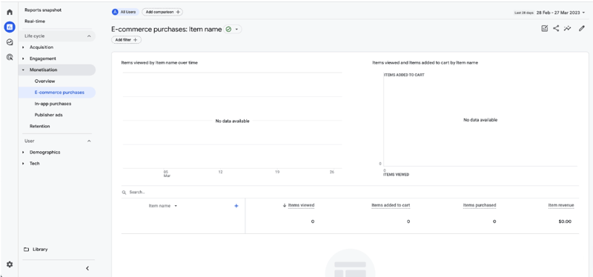Click Add comparison button
The width and height of the screenshot is (593, 277).
pos(162,12)
